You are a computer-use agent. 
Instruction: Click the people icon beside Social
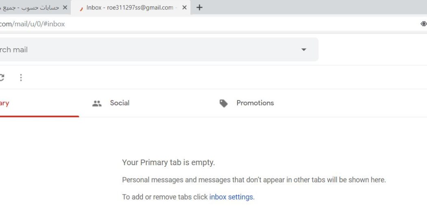coord(97,103)
